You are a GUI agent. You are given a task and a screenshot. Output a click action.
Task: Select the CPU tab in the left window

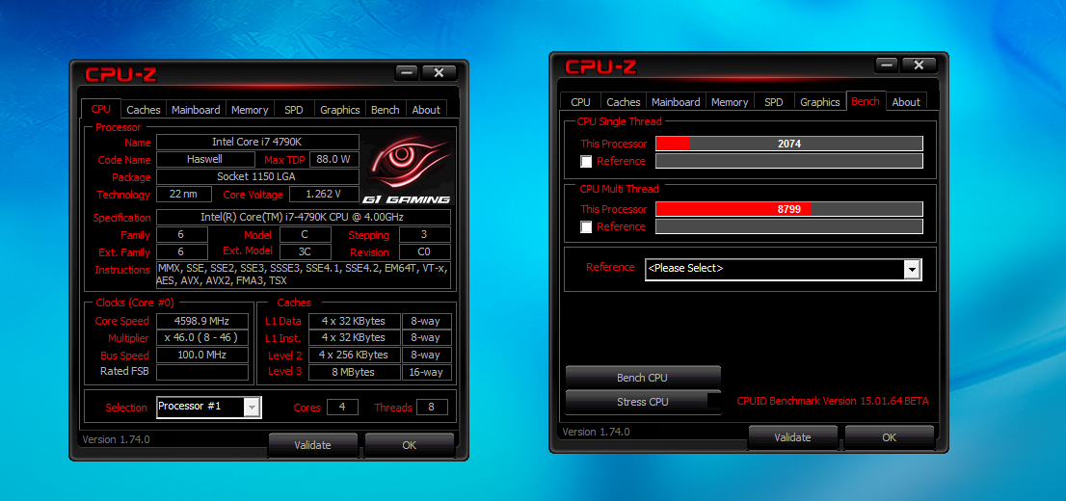tap(100, 109)
